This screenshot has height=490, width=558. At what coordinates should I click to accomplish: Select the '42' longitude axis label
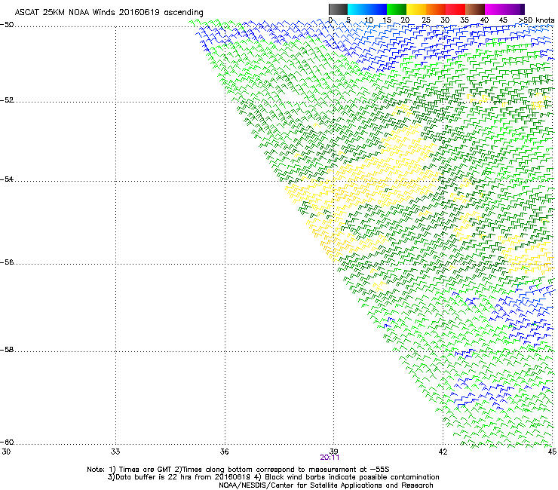tap(443, 452)
